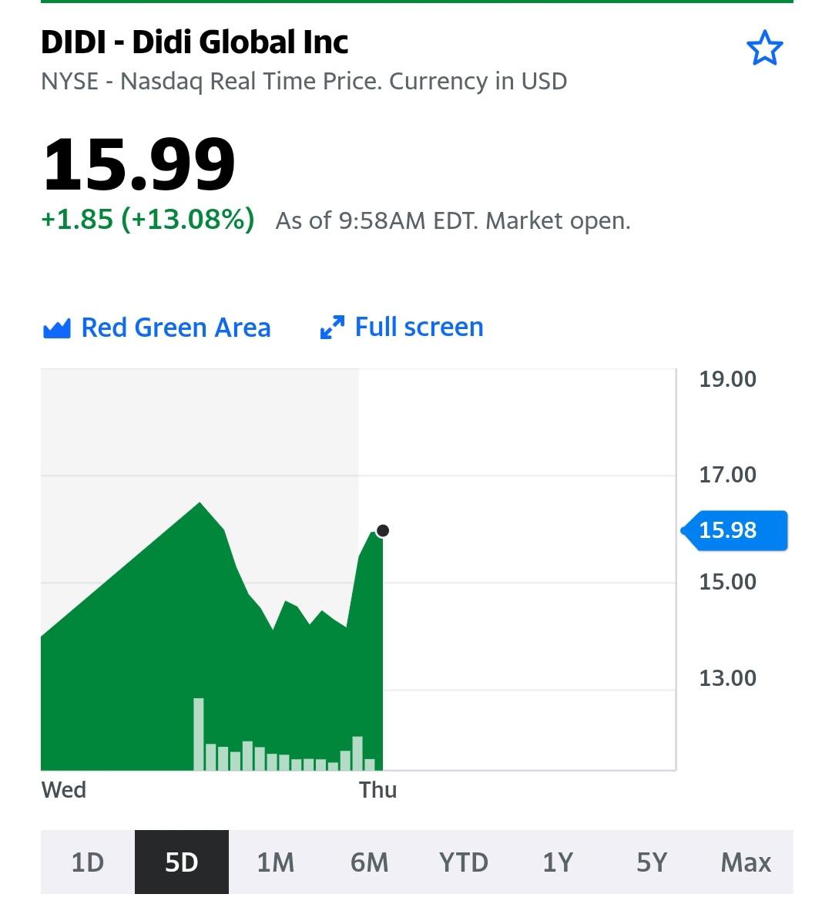Image resolution: width=832 pixels, height=921 pixels.
Task: Switch chart to 1M range
Action: (275, 862)
